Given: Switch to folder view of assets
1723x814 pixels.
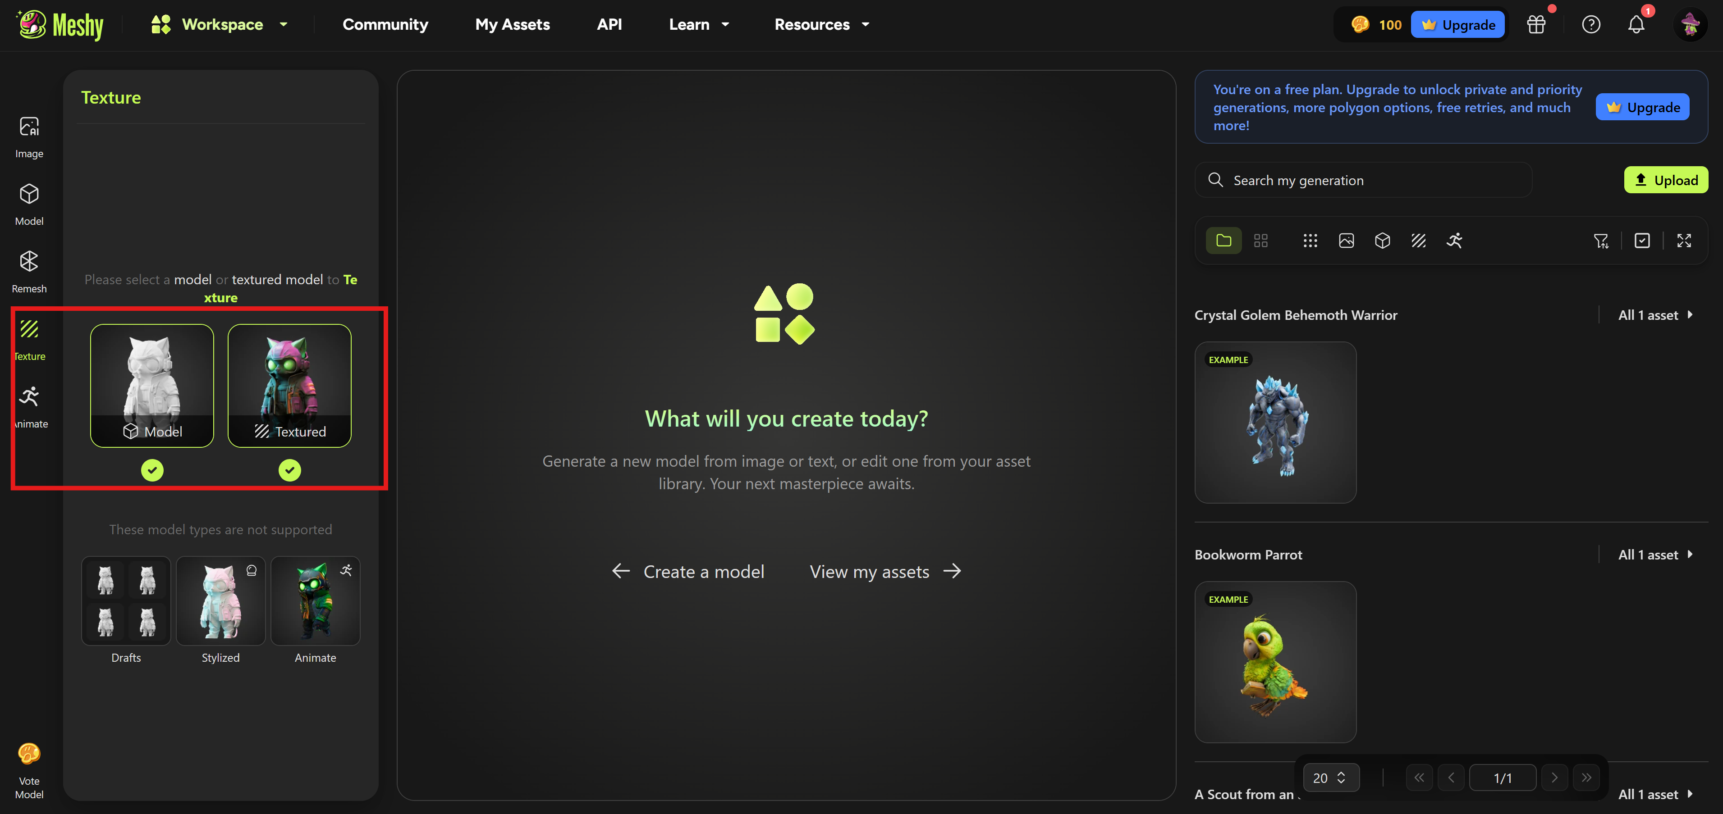Looking at the screenshot, I should (x=1224, y=241).
